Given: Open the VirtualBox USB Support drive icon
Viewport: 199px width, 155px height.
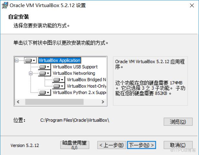Looking at the screenshot, I should click(x=44, y=67).
